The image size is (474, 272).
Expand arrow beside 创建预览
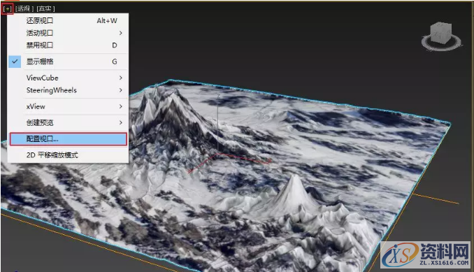tap(121, 122)
